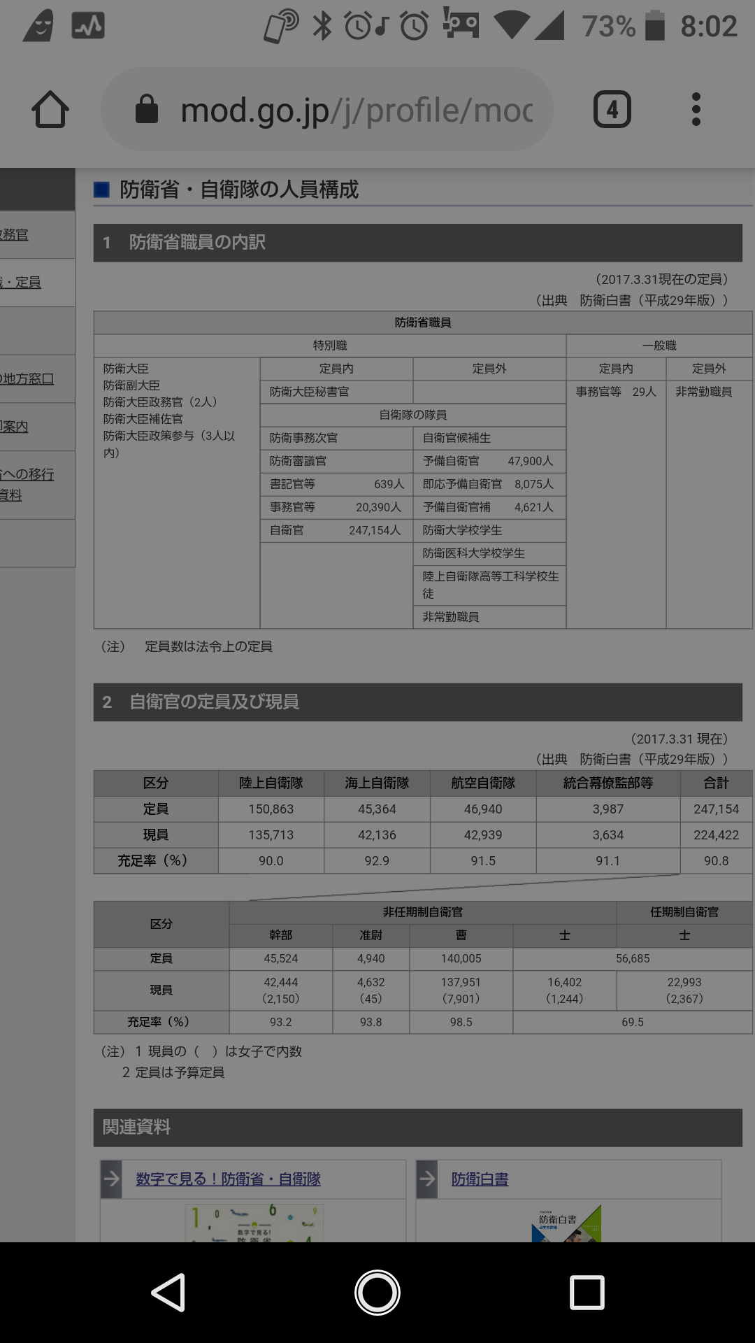This screenshot has height=1343, width=755.
Task: Tap the 防衛白書 book cover thumbnail
Action: (x=567, y=1223)
